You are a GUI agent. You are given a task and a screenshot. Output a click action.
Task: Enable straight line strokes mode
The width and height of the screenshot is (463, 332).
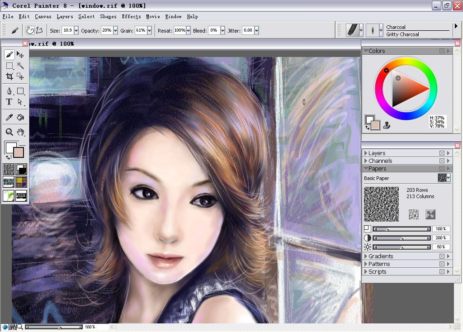[39, 30]
